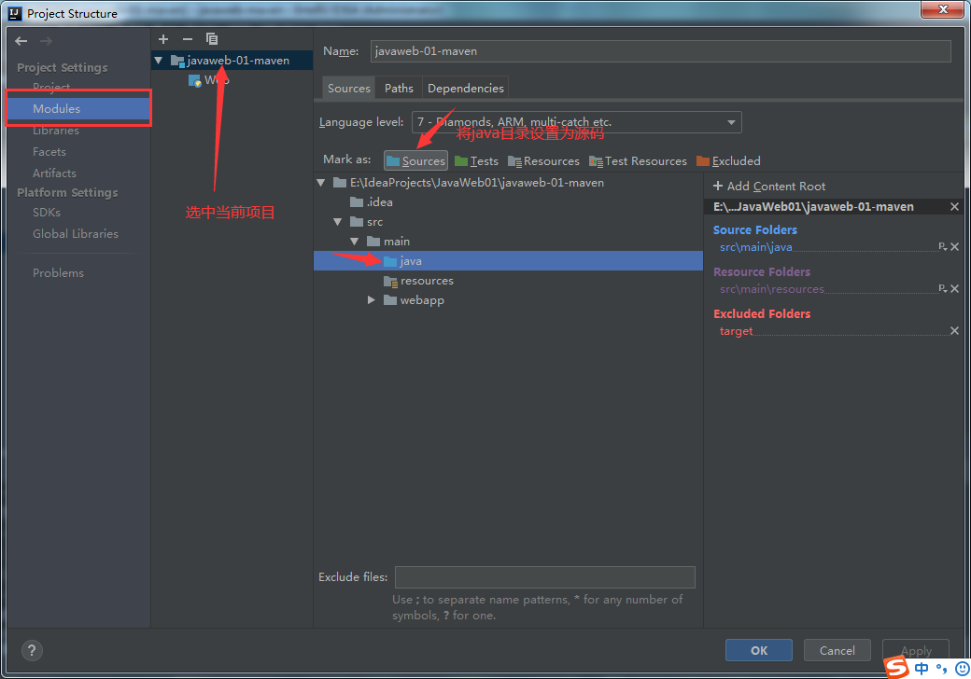Click the Cancel button
This screenshot has height=679, width=971.
point(837,651)
